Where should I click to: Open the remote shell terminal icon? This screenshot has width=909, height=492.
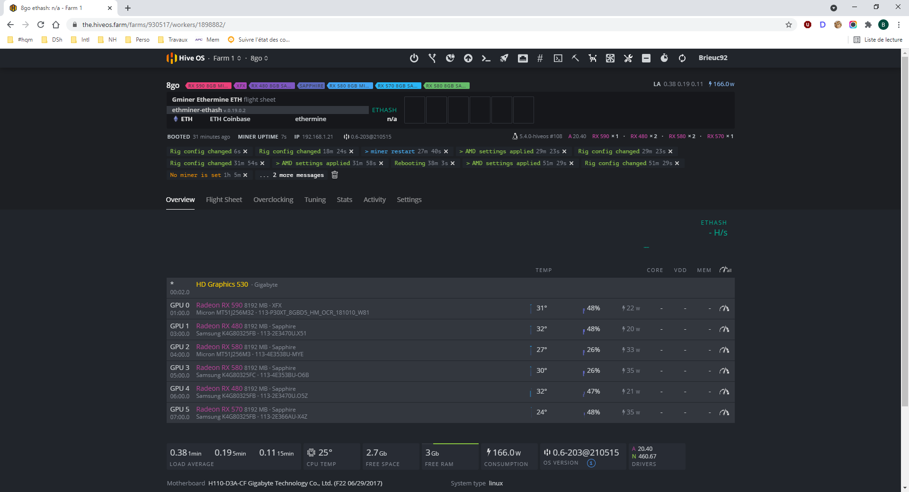(x=558, y=58)
